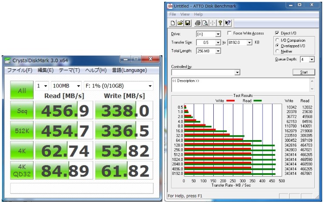Viewport: 323px width, 204px height.
Task: Click the Description text box in ATTO
Action: click(x=241, y=85)
